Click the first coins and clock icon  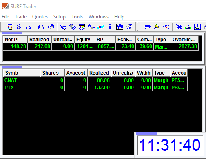63,27
